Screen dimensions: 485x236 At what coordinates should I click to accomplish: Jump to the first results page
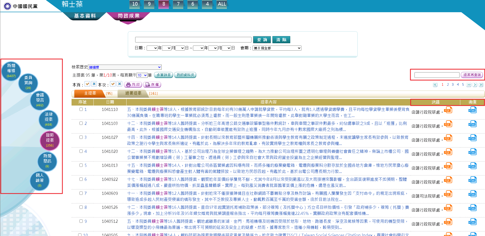(x=435, y=85)
